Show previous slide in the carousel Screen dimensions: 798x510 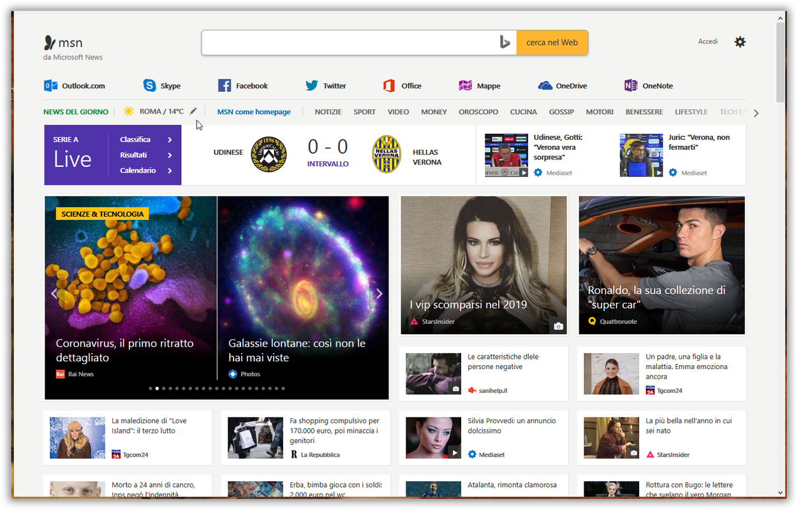pos(54,294)
